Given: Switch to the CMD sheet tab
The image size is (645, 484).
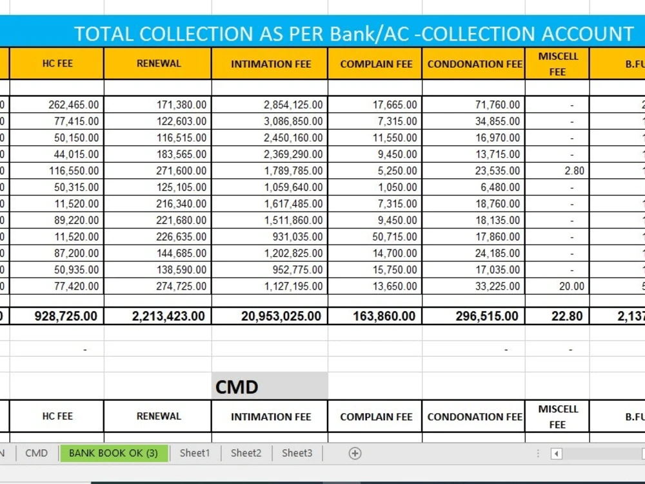Looking at the screenshot, I should 36,453.
